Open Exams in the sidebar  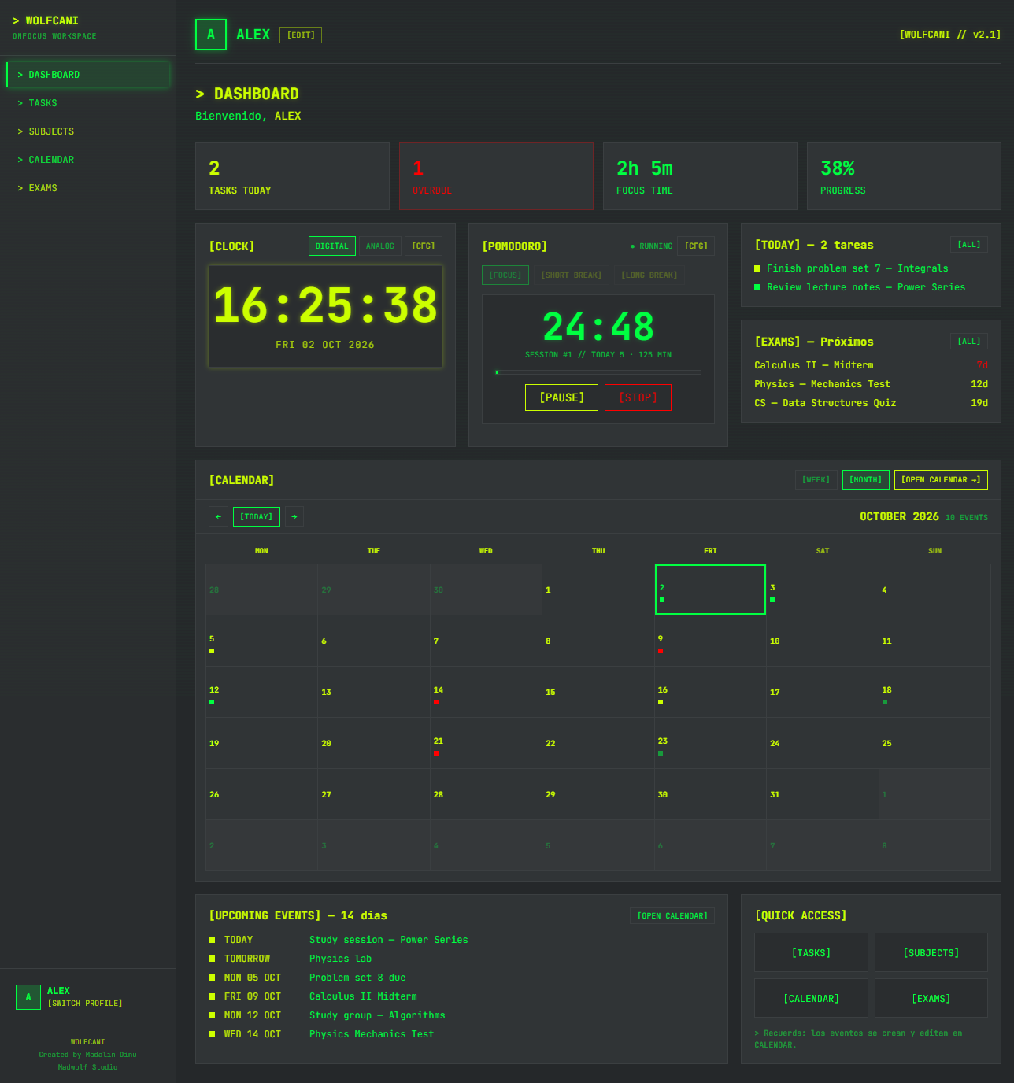point(87,188)
